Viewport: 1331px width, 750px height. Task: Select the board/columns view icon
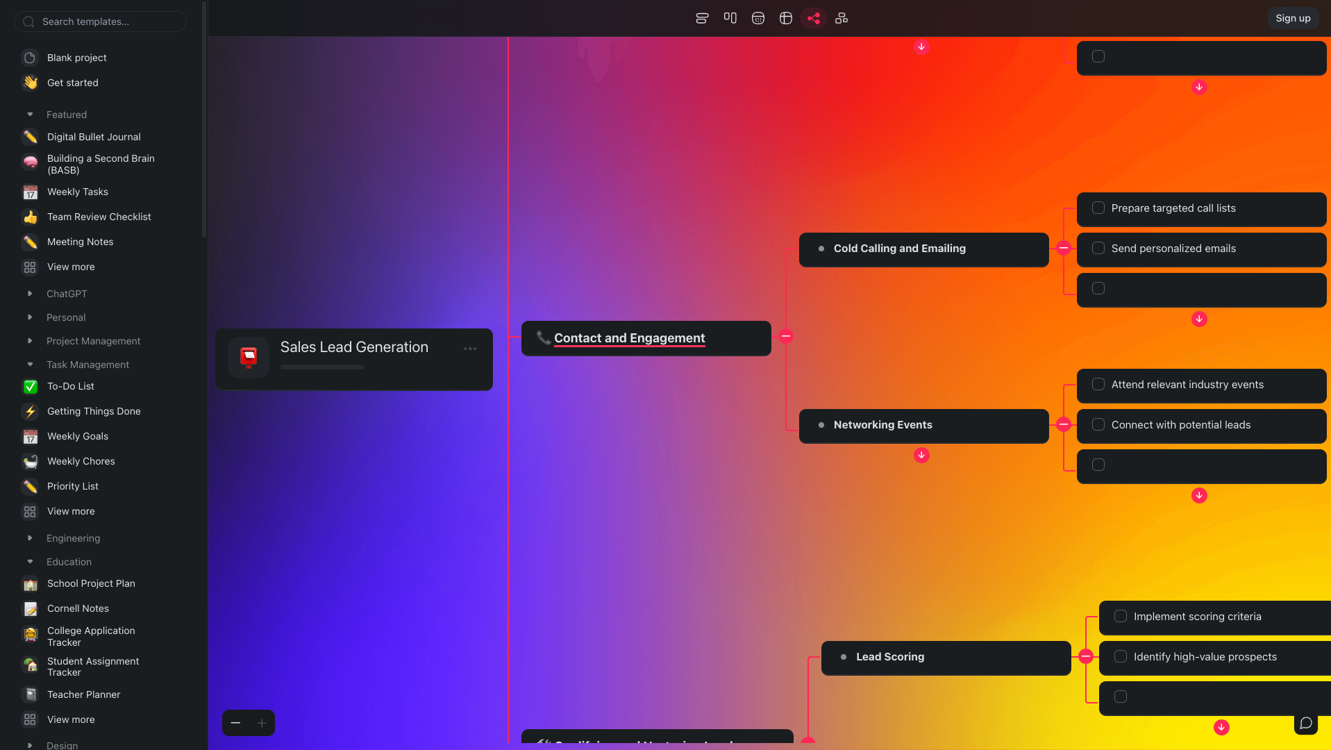coord(730,18)
